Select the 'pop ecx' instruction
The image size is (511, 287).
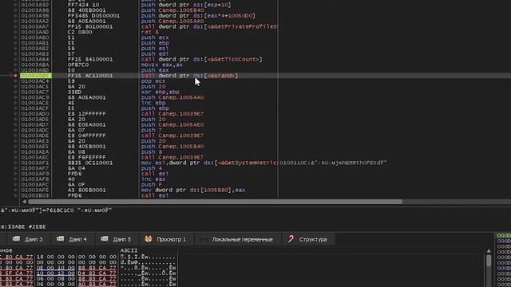tap(153, 81)
